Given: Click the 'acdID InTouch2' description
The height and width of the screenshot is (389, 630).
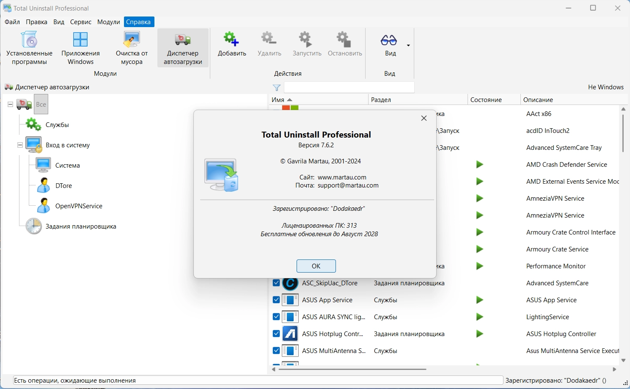Looking at the screenshot, I should [x=548, y=131].
